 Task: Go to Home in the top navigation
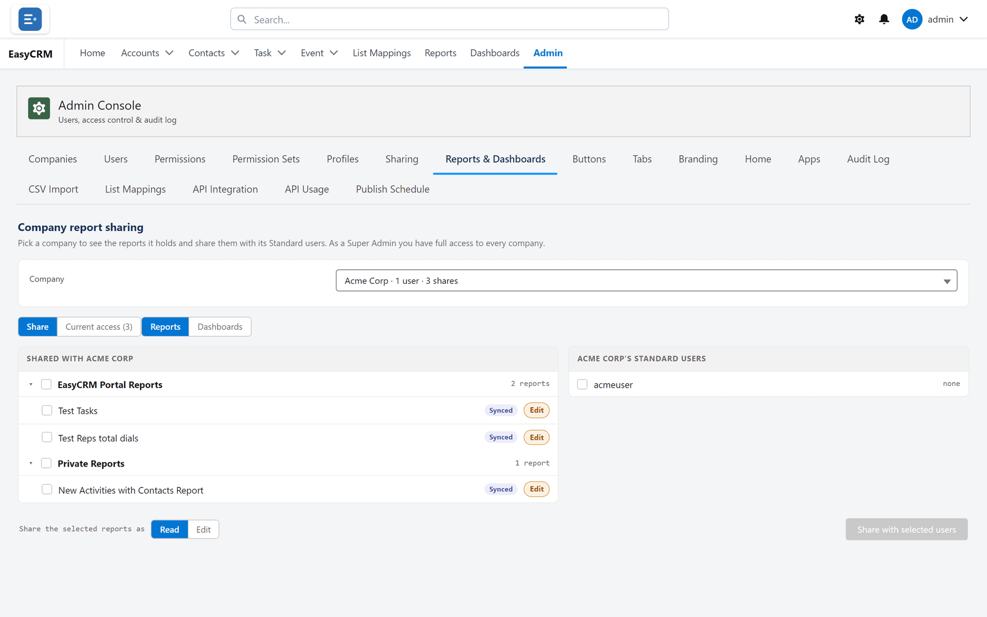[93, 53]
